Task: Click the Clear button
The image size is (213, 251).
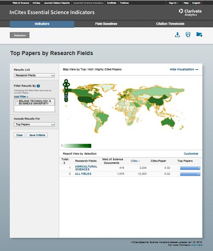Action: (20, 135)
